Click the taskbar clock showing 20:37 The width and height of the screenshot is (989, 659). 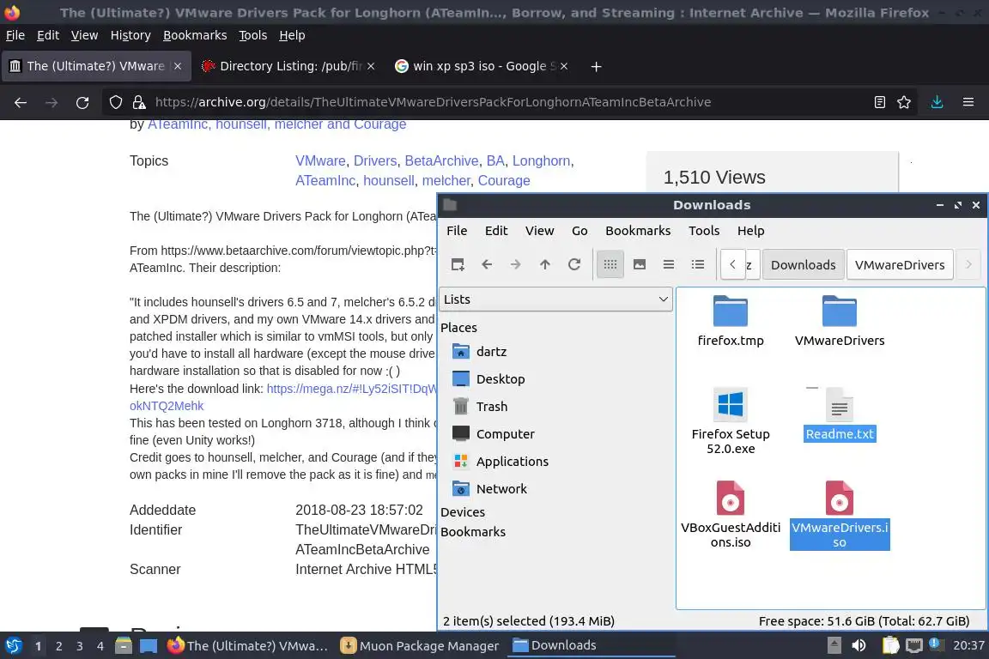(x=968, y=645)
